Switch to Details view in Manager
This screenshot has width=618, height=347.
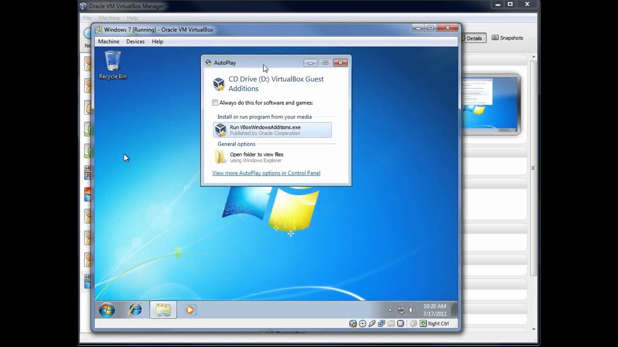(473, 38)
